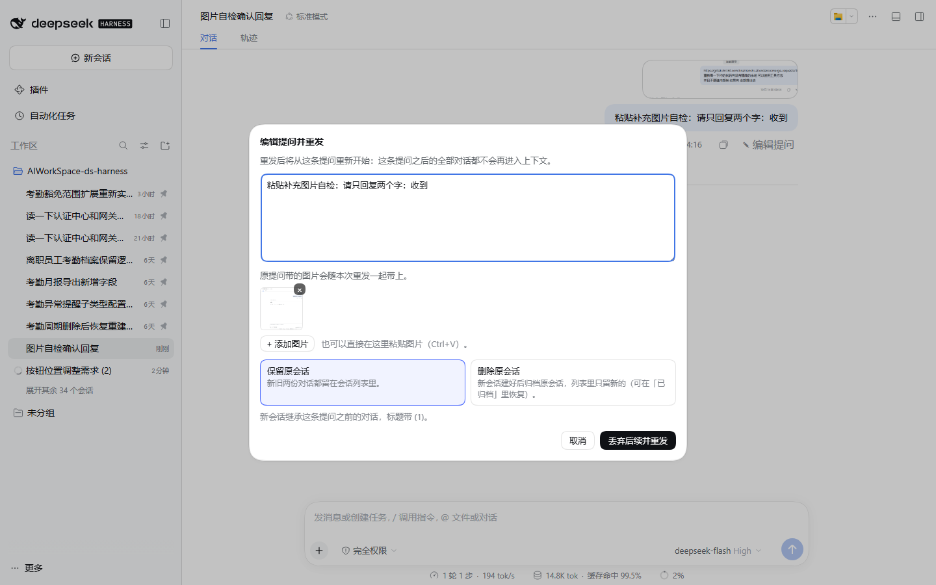Click pin icon on 考勤豁免范围扩展 conversation
936x585 pixels.
coord(164,193)
